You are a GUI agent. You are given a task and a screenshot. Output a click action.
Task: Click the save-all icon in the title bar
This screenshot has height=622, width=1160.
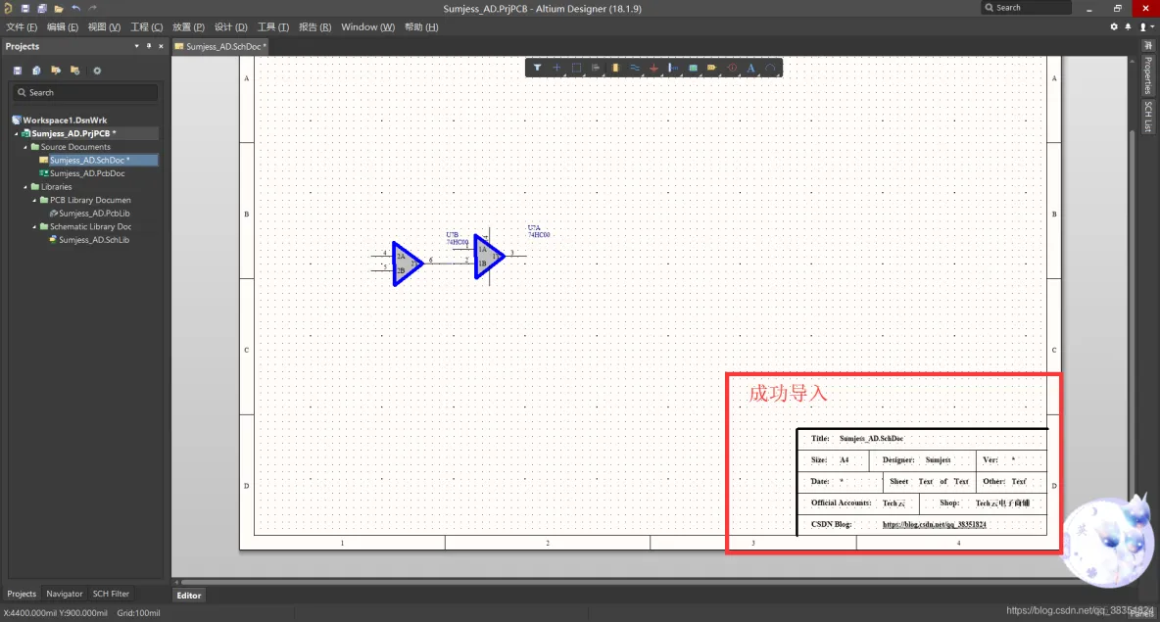pyautogui.click(x=41, y=8)
